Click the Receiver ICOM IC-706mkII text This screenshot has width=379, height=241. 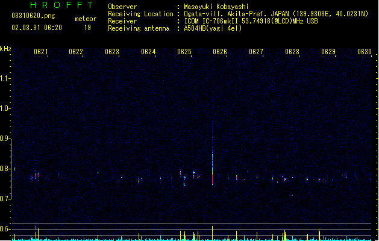pyautogui.click(x=251, y=21)
